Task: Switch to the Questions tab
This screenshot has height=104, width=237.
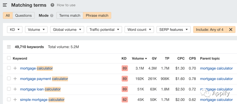Action: (x=24, y=15)
